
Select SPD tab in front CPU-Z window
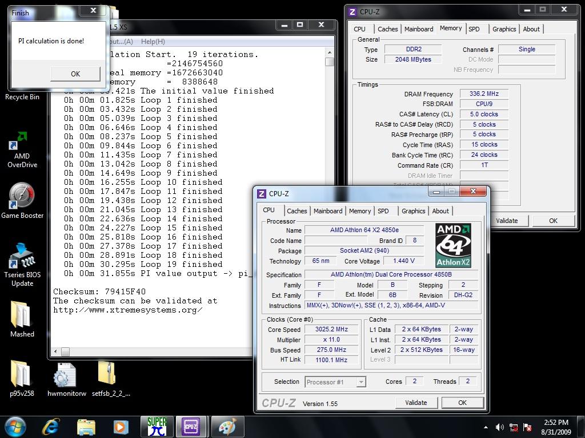[x=383, y=211]
